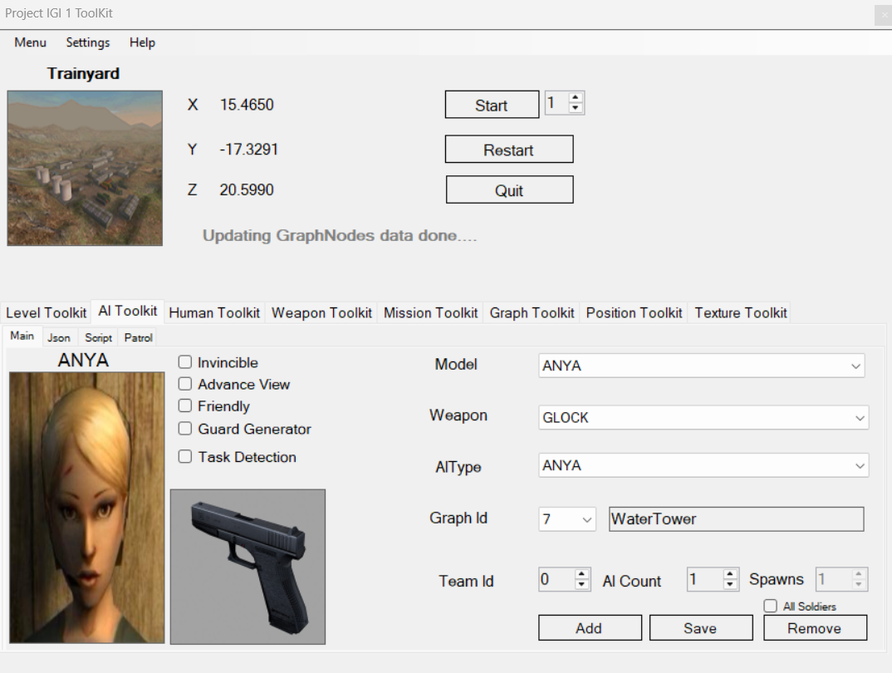Decrease the Team Id value
This screenshot has width=892, height=673.
point(581,584)
